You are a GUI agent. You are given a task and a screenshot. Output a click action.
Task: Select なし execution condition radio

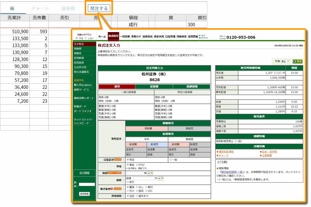point(137,187)
